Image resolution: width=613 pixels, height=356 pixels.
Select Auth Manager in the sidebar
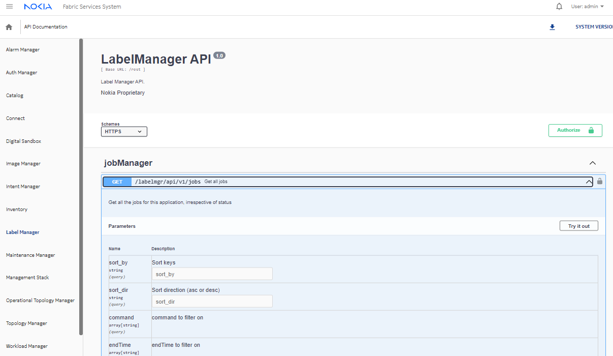[22, 73]
